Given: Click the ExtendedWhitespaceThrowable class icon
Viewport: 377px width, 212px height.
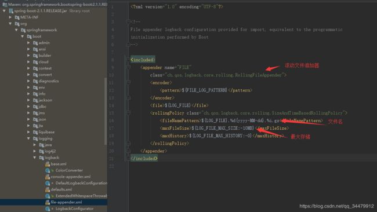Looking at the screenshot, I should [x=48, y=196].
